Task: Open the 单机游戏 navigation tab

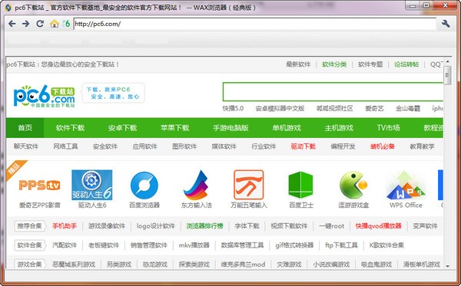Action: pos(287,128)
